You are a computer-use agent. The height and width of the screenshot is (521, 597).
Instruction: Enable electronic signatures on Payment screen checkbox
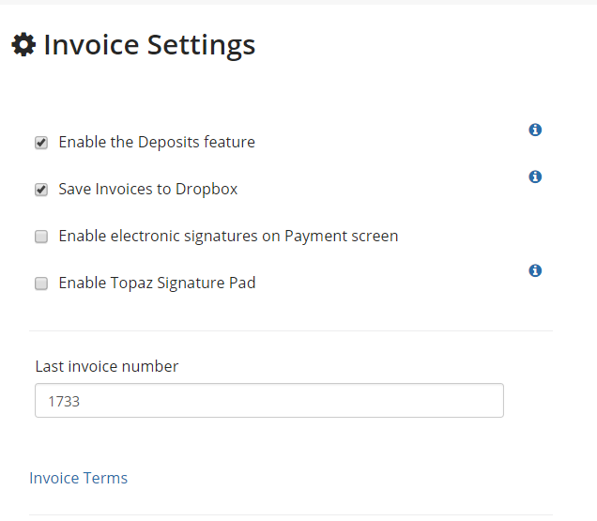[x=41, y=237]
